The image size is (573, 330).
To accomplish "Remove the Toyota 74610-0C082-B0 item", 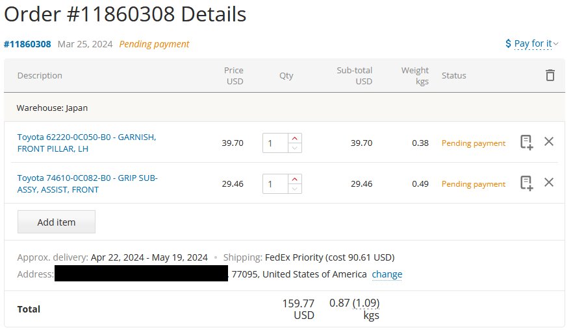I will (548, 182).
